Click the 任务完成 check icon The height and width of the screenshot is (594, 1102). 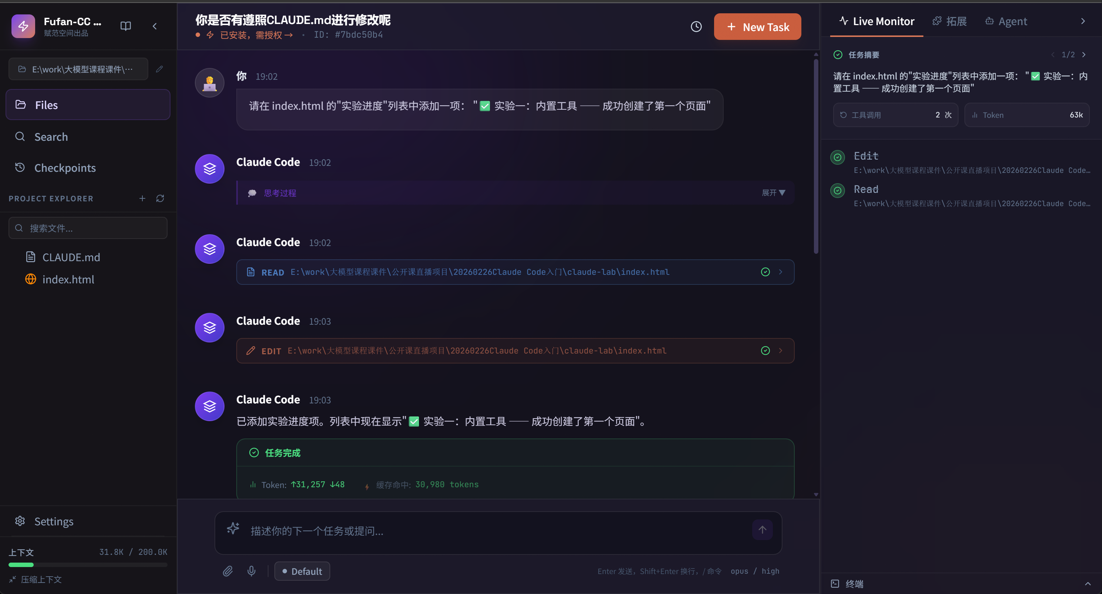(254, 453)
